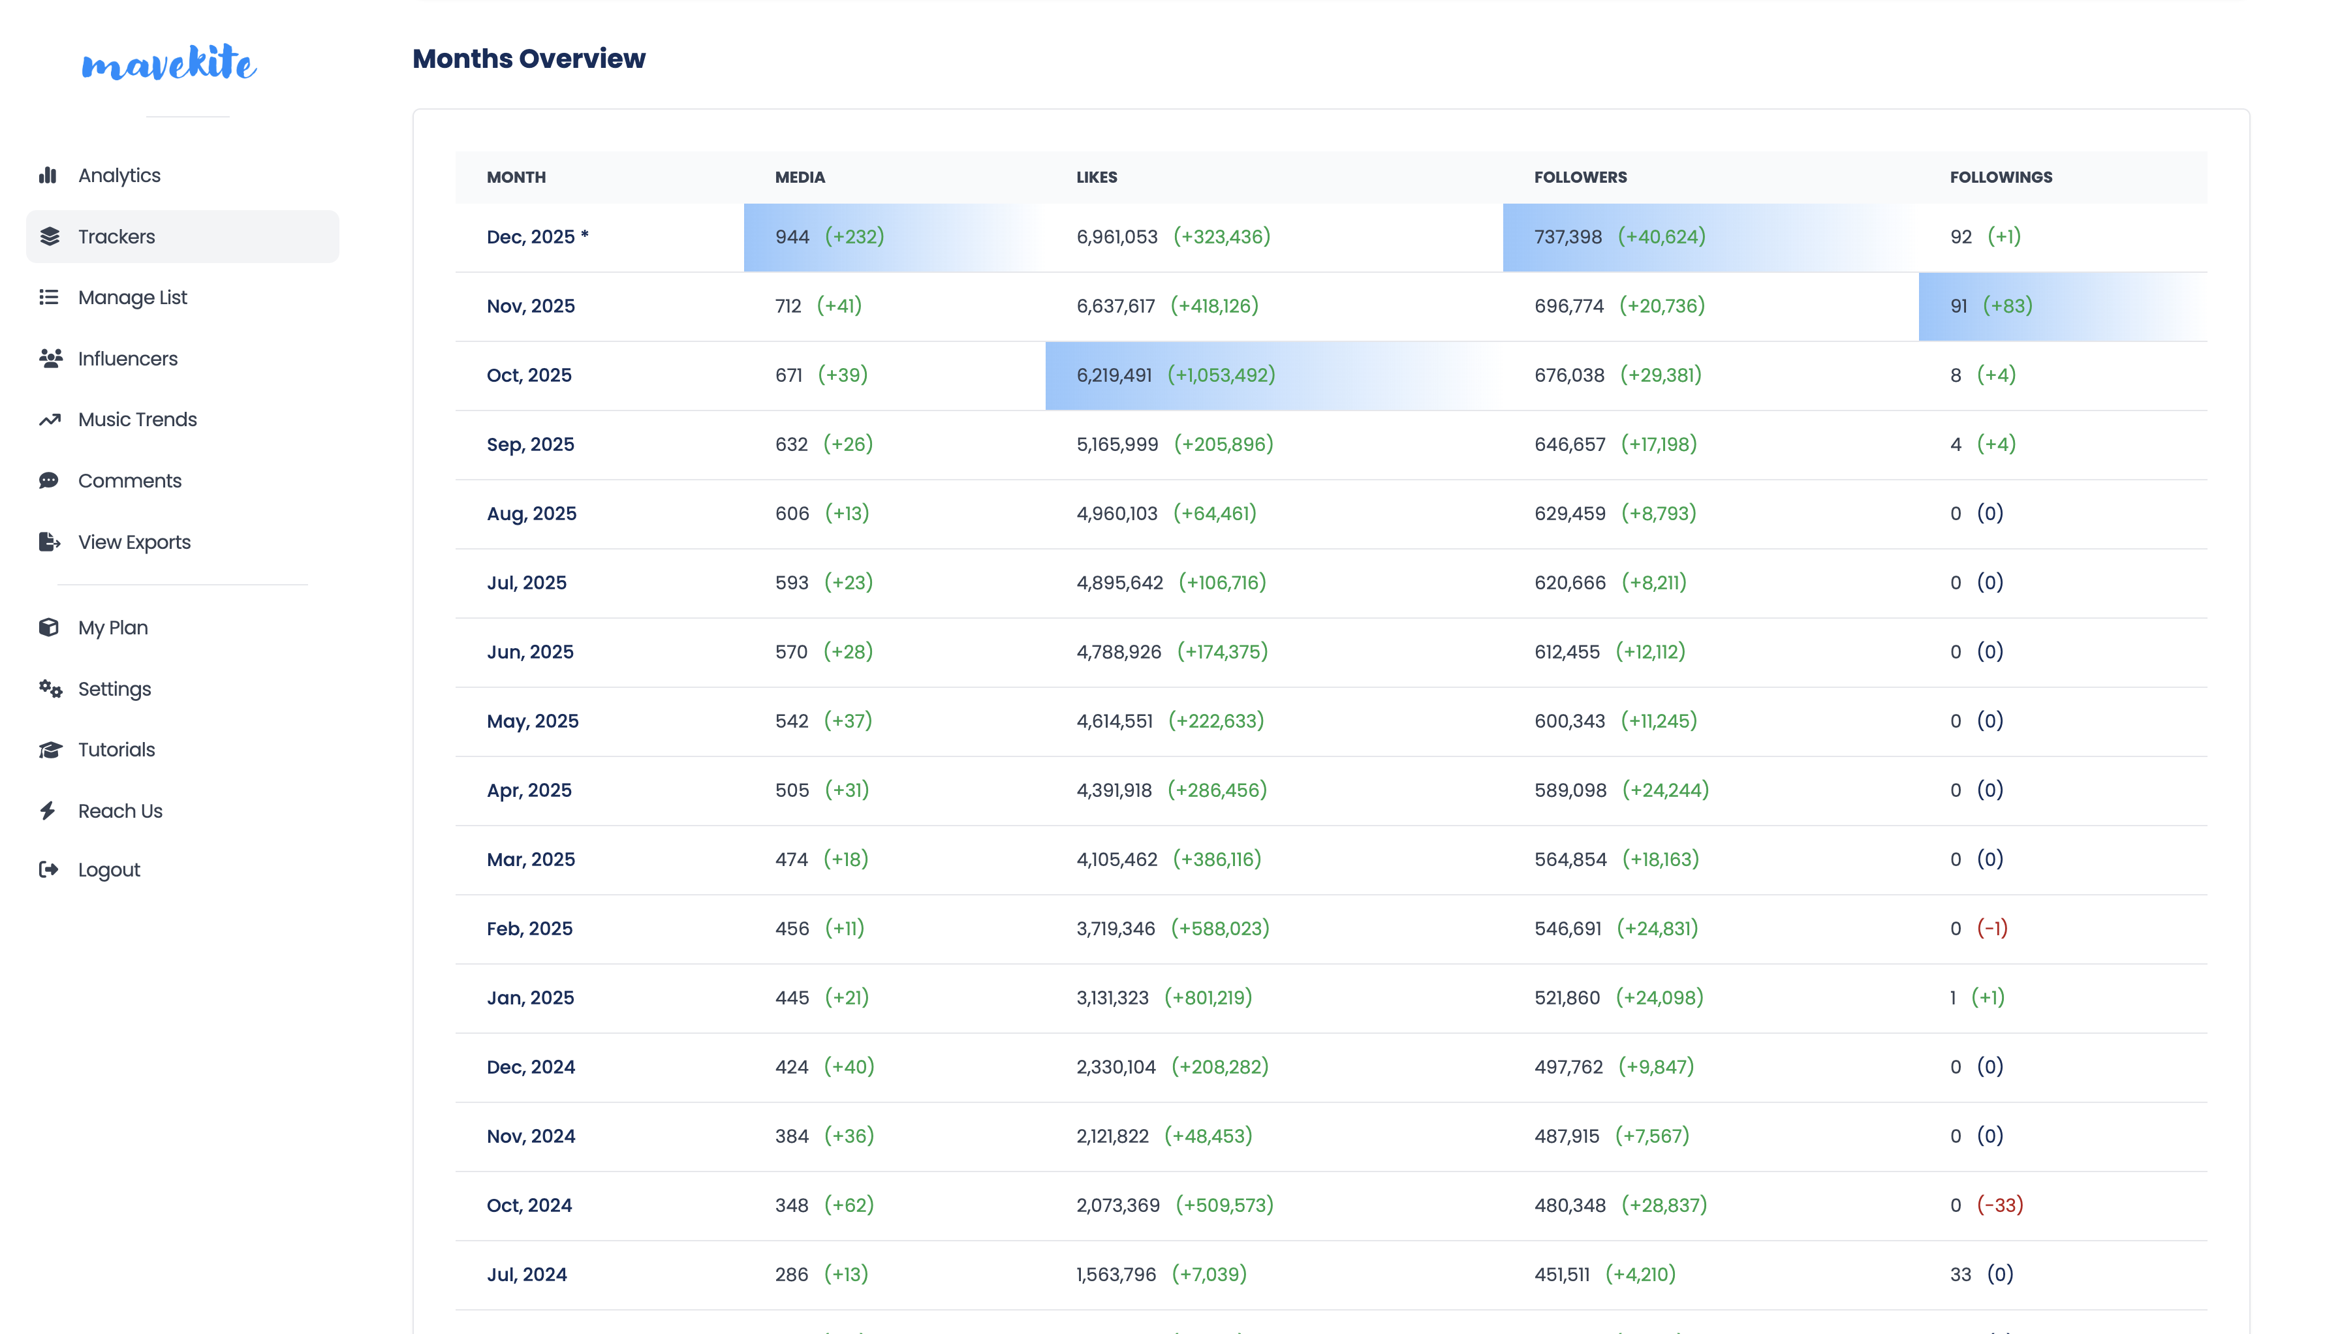Select the My Plan box icon

(50, 627)
